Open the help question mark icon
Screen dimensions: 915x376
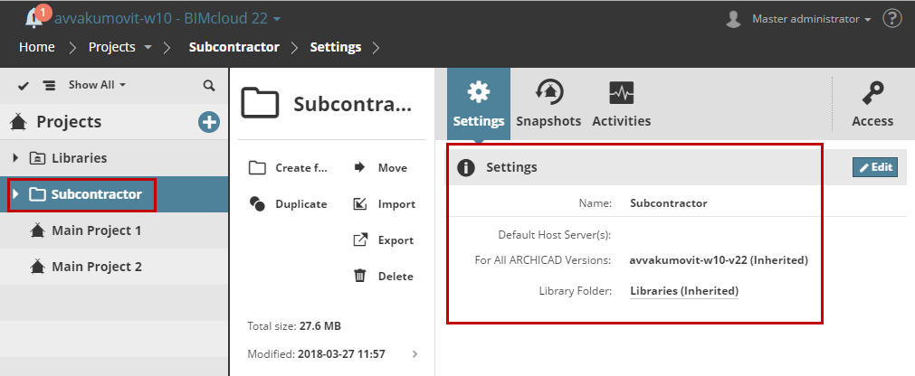pos(891,18)
